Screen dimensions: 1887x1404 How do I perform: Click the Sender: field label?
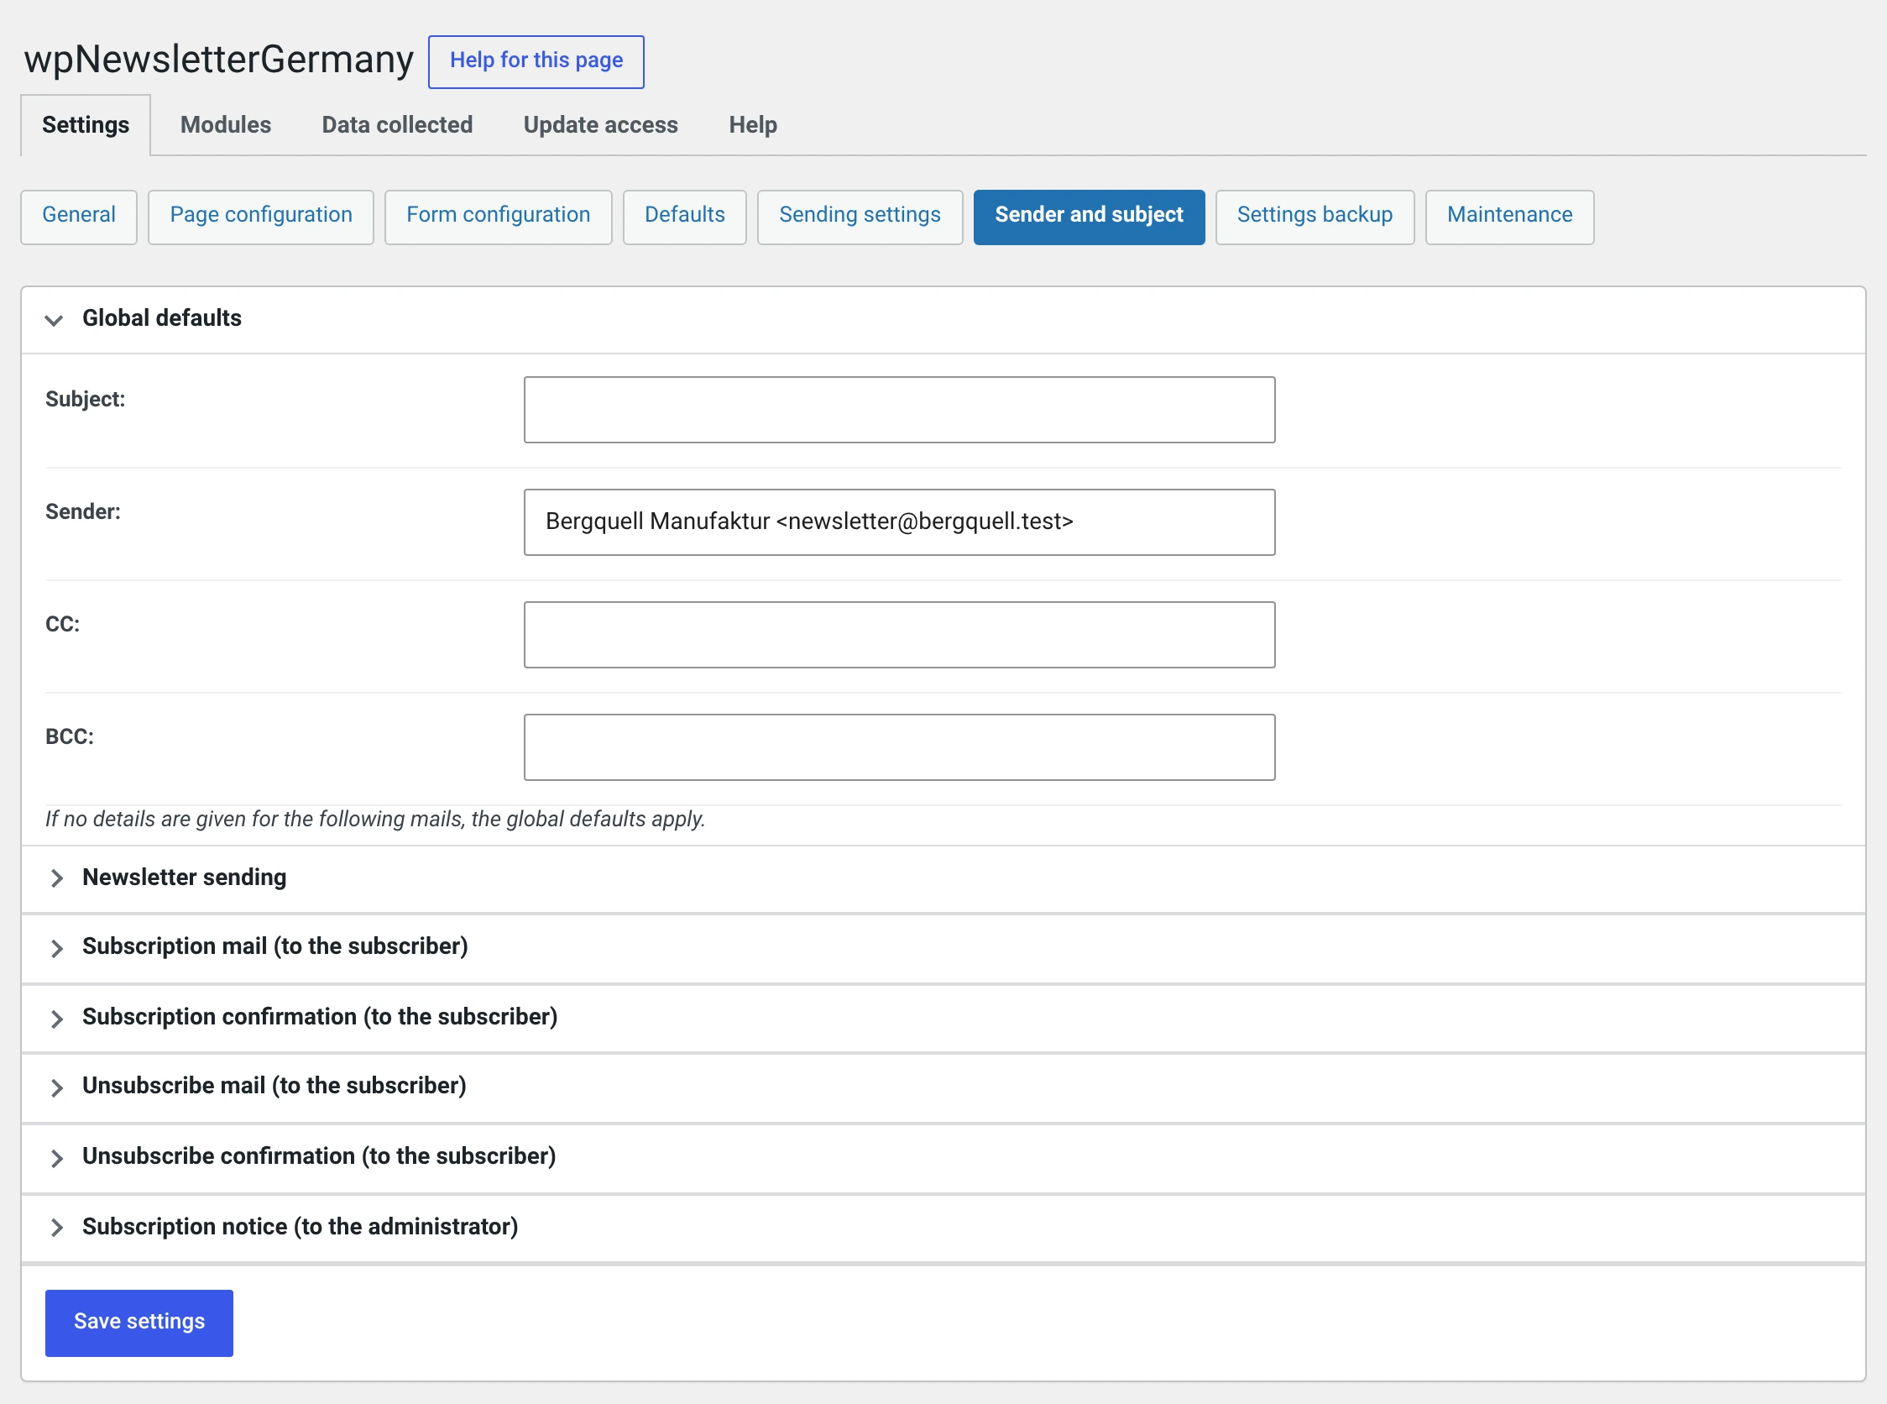click(x=82, y=511)
